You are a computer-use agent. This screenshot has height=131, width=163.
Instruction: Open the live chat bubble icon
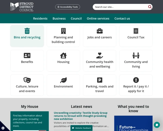click(157, 125)
